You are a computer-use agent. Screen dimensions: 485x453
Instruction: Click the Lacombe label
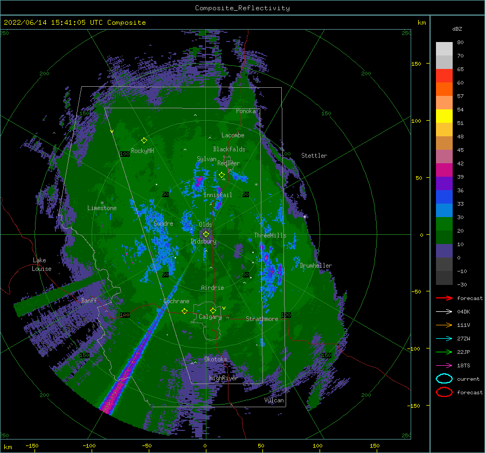pos(233,135)
